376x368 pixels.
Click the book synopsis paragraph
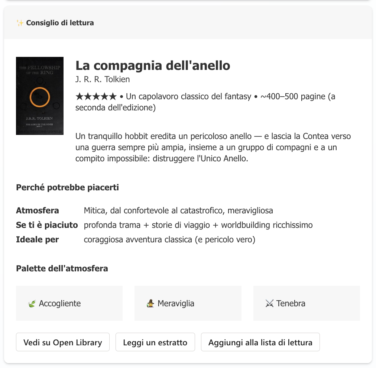point(213,148)
